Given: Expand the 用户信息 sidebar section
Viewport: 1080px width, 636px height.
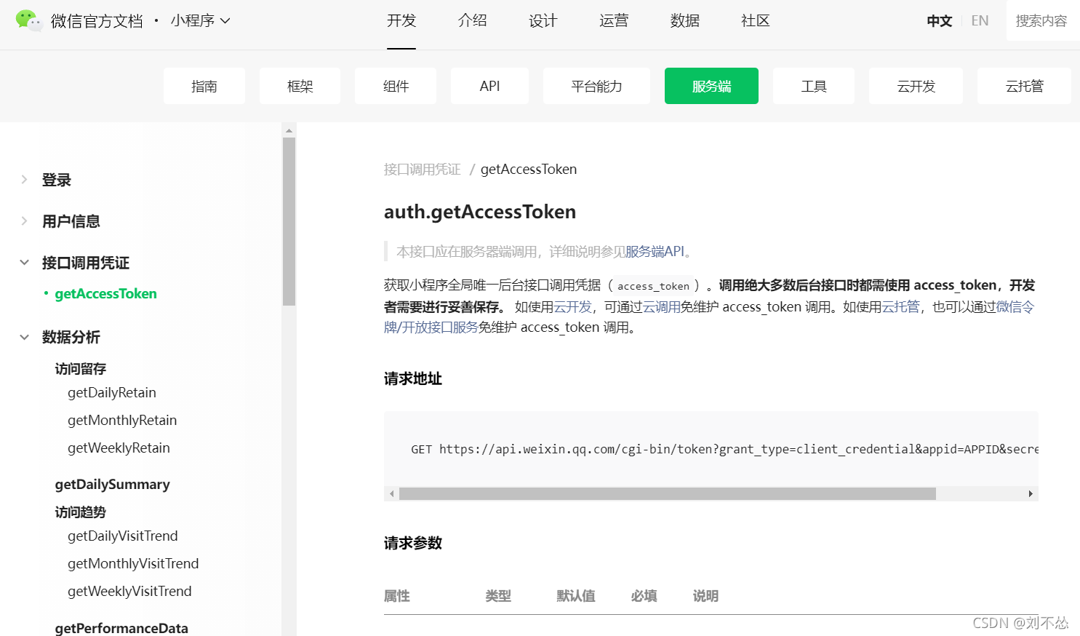Looking at the screenshot, I should pyautogui.click(x=70, y=221).
